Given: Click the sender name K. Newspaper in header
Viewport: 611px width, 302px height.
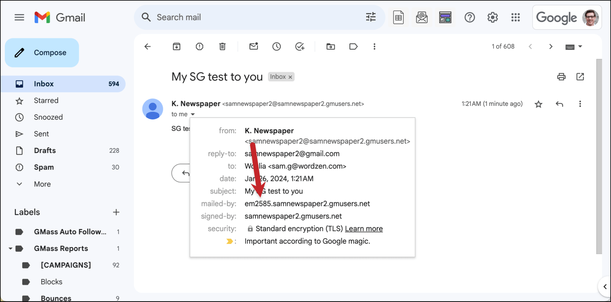Looking at the screenshot, I should 196,104.
